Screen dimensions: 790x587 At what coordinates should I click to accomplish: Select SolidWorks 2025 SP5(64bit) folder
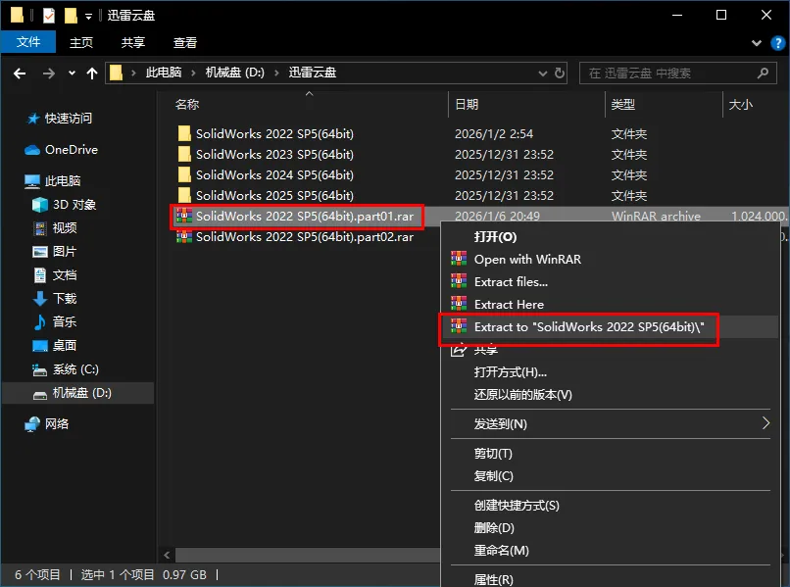click(x=274, y=195)
